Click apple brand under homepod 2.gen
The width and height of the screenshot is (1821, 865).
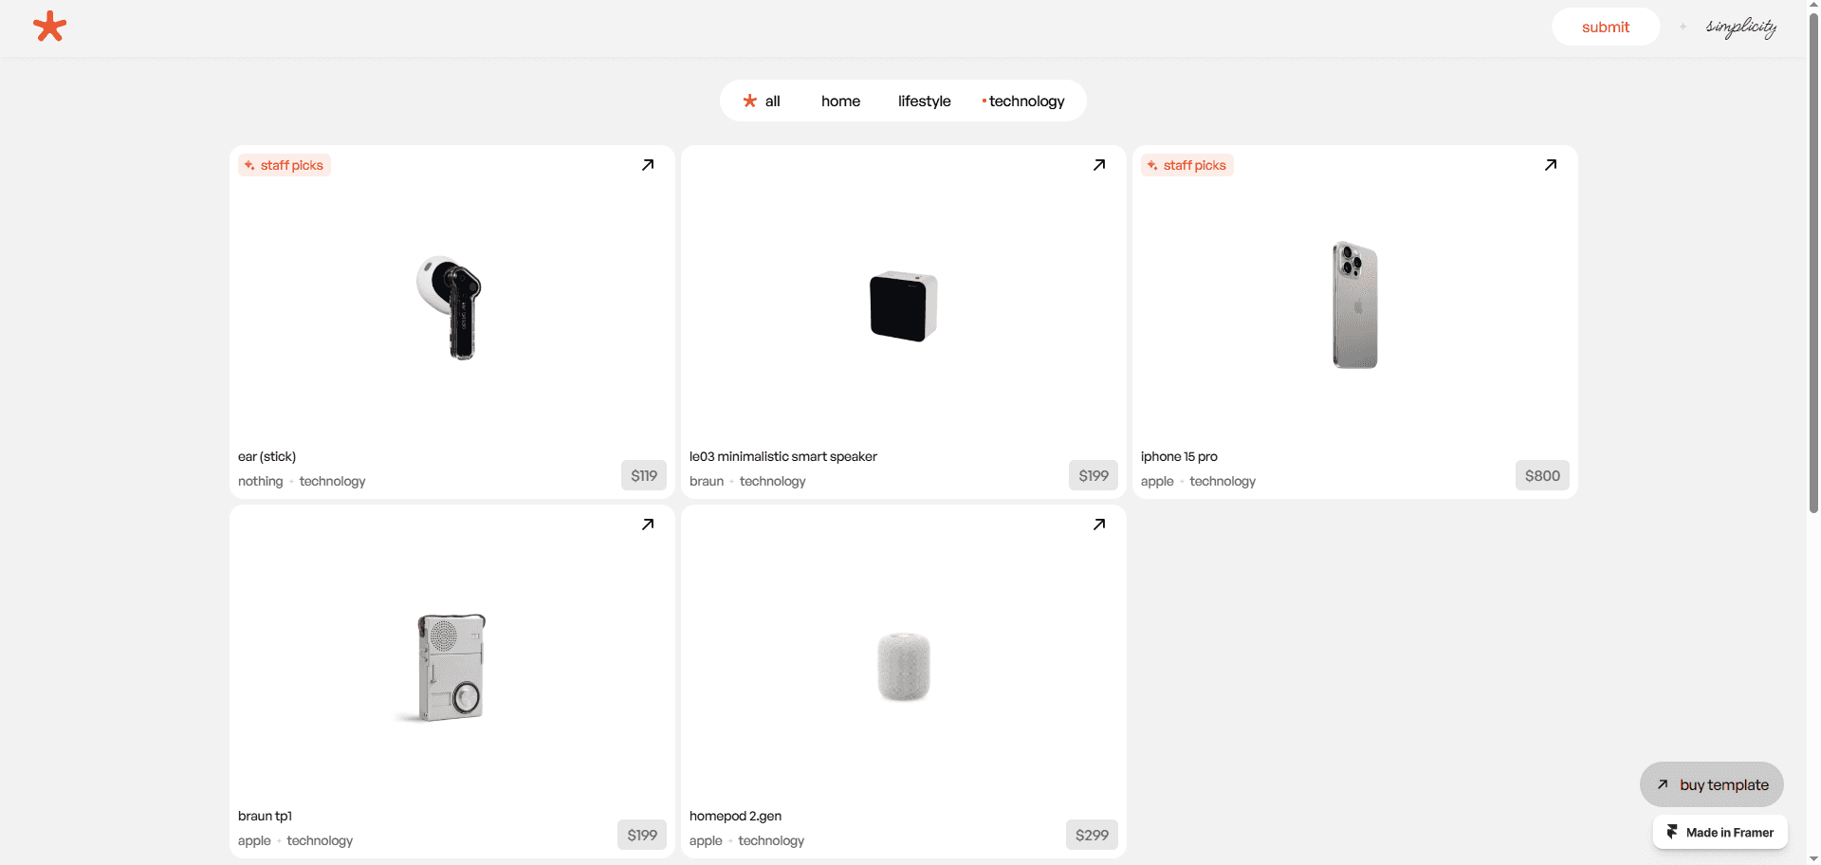click(x=706, y=840)
